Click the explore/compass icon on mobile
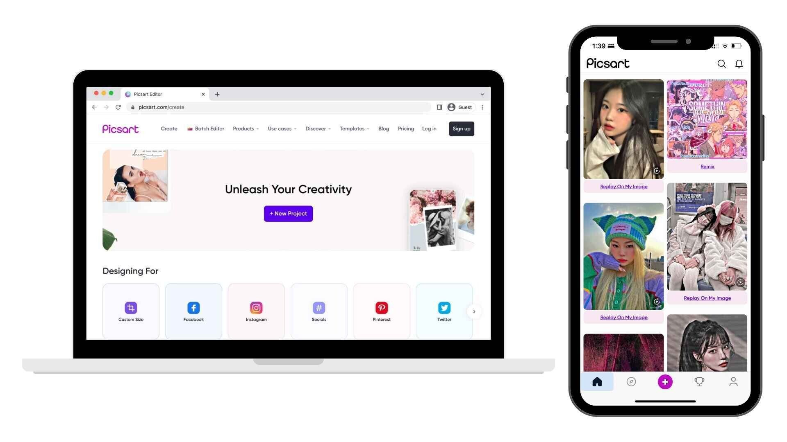The image size is (787, 442). tap(631, 381)
